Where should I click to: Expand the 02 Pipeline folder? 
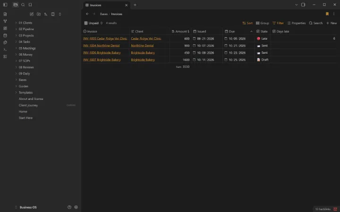[x=26, y=29]
